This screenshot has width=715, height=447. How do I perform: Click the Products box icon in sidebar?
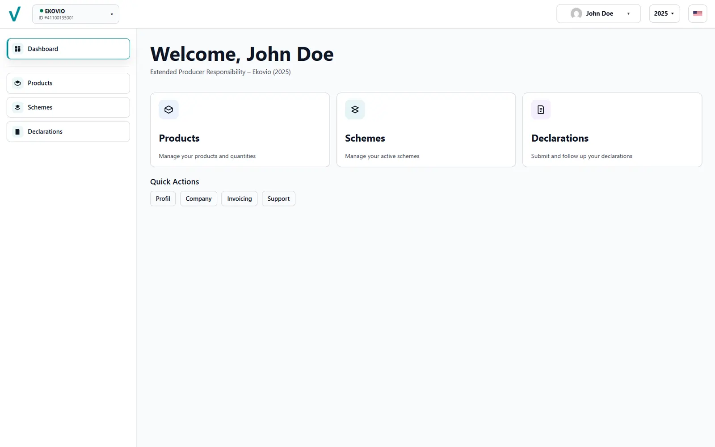(18, 83)
